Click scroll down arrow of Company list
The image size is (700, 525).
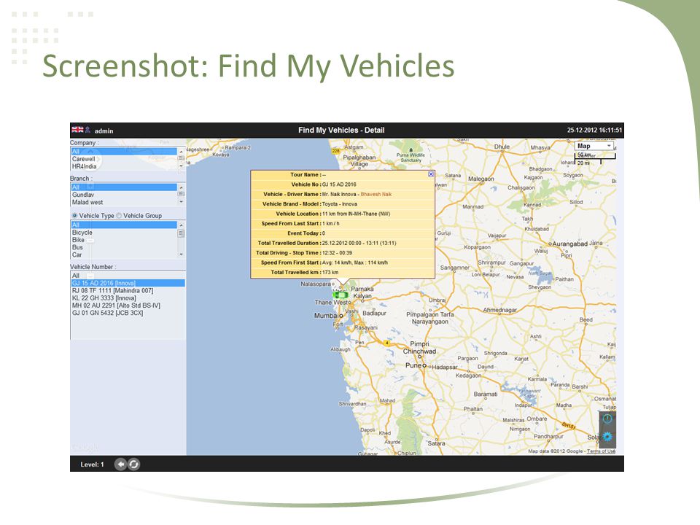tap(181, 166)
